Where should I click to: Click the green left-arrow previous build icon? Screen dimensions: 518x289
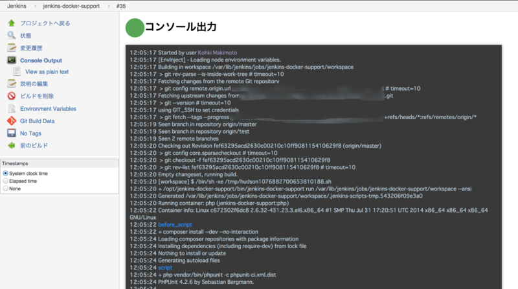coord(12,145)
